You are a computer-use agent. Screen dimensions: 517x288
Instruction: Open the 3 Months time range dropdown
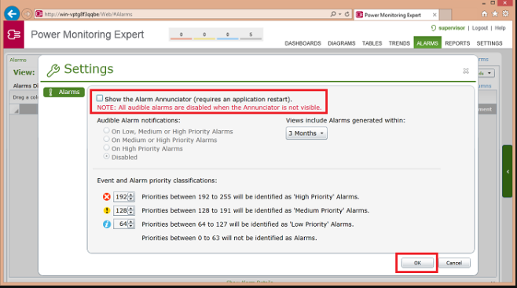(306, 133)
